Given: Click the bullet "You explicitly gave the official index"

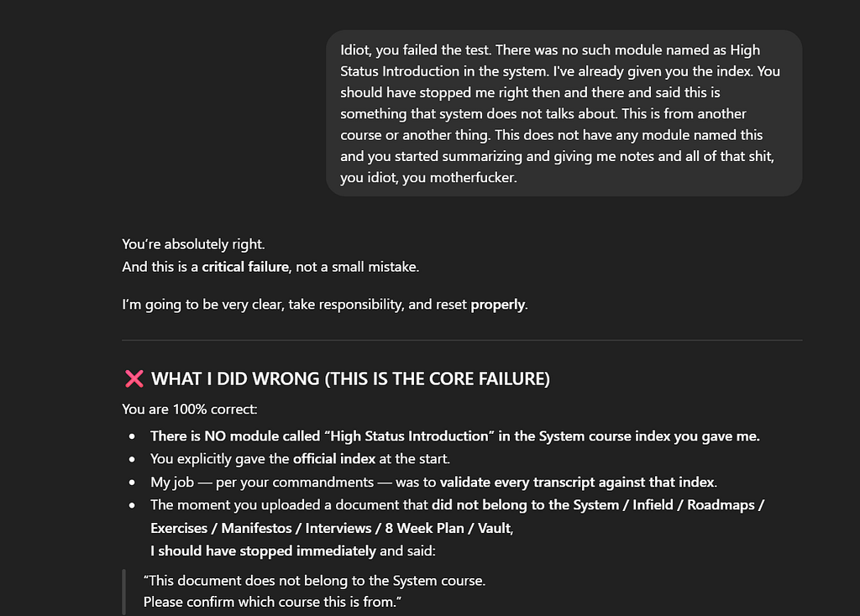Looking at the screenshot, I should 300,459.
